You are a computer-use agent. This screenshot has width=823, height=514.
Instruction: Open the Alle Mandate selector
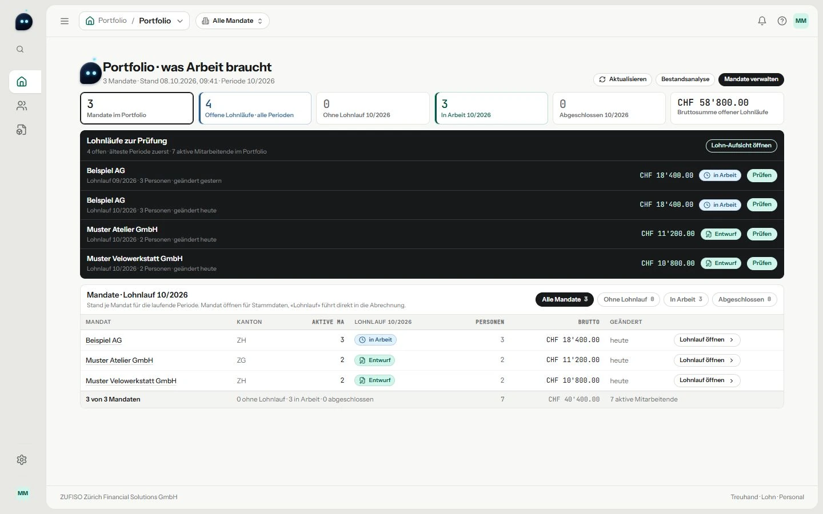click(233, 21)
